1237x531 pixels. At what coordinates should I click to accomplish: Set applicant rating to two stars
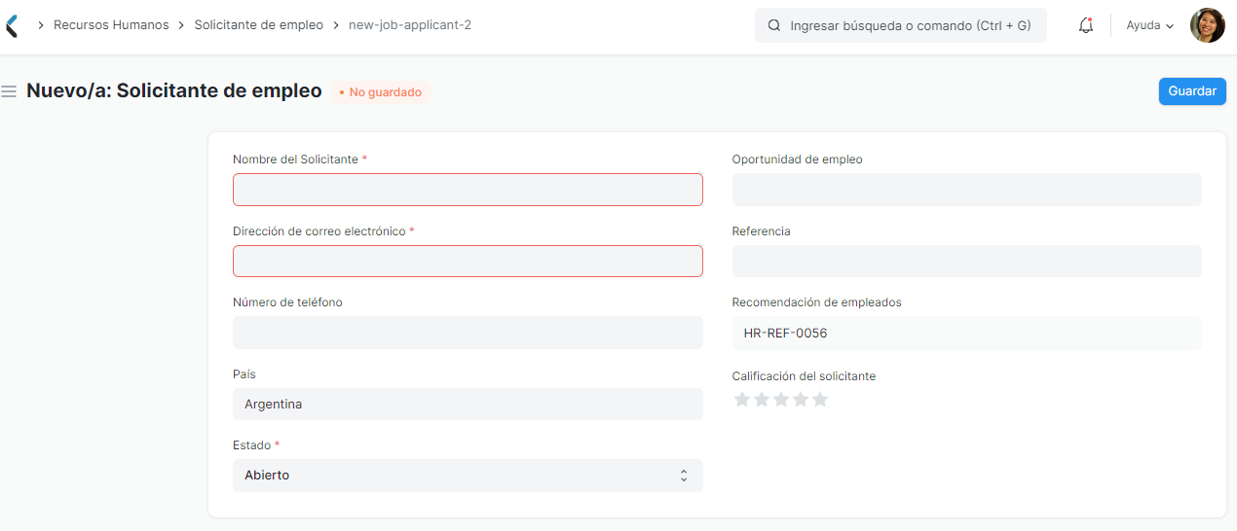click(x=762, y=400)
